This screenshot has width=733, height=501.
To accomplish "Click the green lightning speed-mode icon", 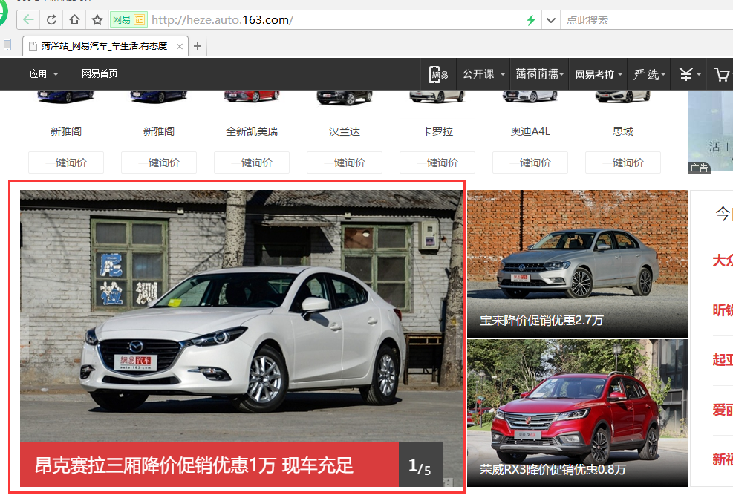I will click(530, 20).
